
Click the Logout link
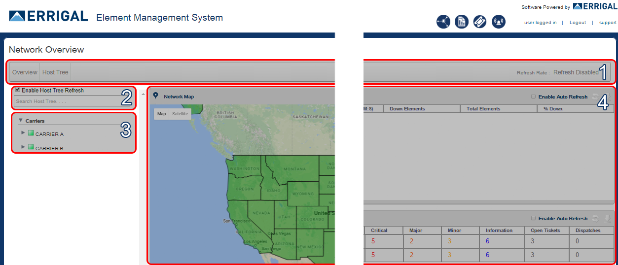pyautogui.click(x=578, y=23)
